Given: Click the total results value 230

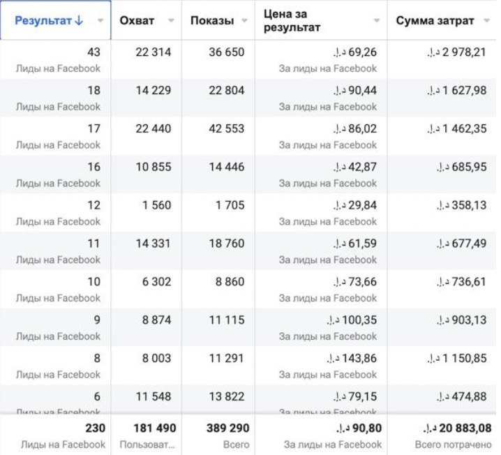Looking at the screenshot, I should 95,427.
